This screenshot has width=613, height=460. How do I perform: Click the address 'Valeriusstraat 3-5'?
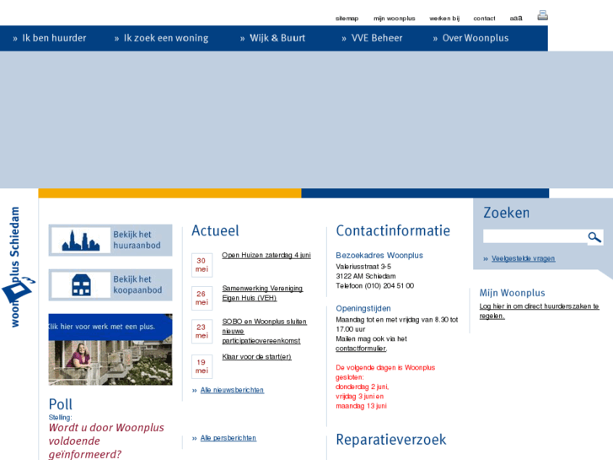point(363,267)
